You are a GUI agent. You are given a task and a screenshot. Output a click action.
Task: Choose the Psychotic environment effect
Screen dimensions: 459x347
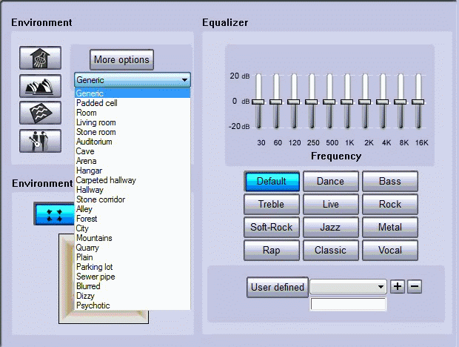coord(133,305)
